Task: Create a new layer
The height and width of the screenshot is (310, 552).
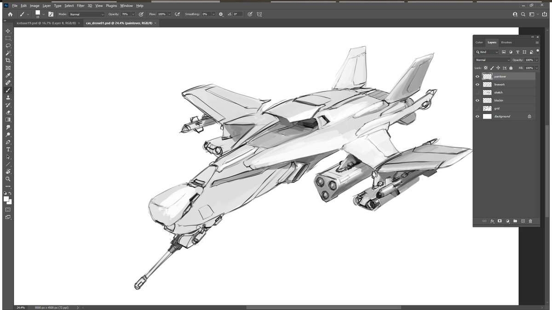Action: tap(523, 221)
